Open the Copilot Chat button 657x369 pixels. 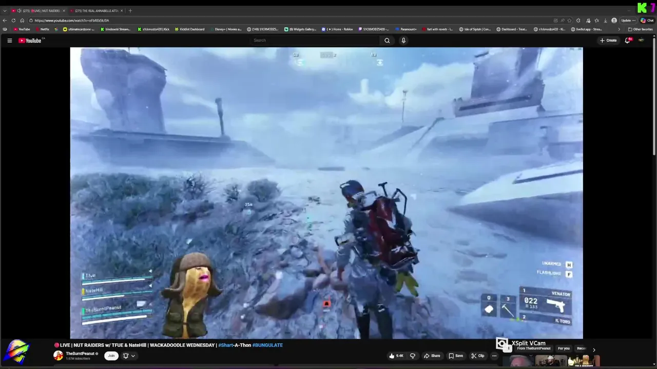point(647,20)
